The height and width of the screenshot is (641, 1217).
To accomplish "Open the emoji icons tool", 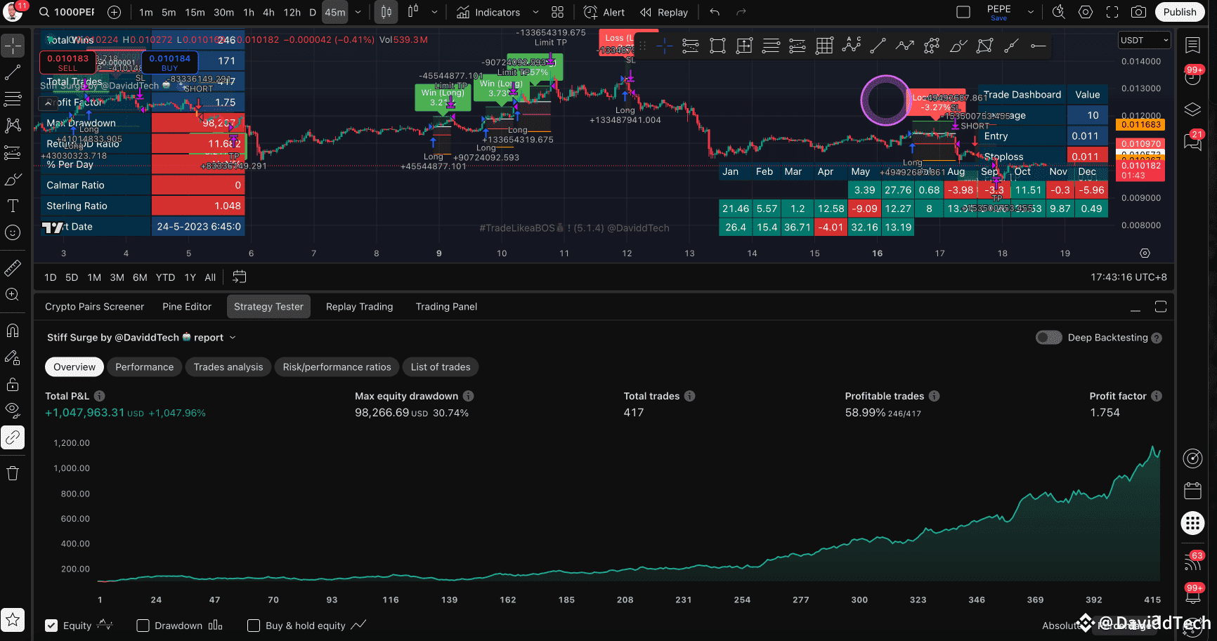I will 13,232.
